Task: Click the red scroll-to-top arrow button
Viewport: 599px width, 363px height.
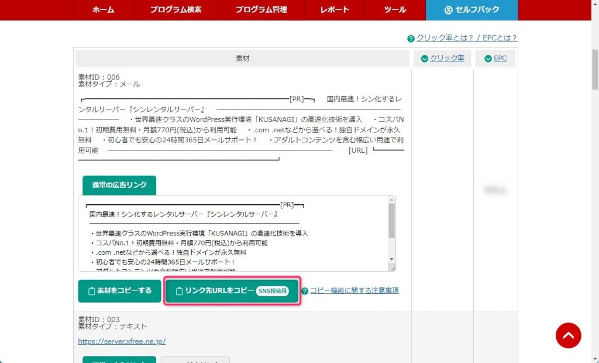Action: coord(568,335)
